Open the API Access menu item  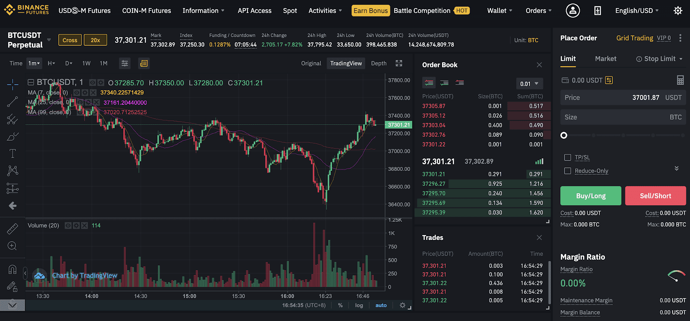pos(254,10)
